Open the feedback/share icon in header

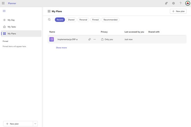[x=166, y=3]
